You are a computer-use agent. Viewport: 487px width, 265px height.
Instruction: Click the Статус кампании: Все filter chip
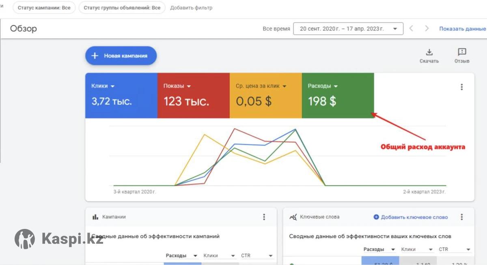(x=44, y=8)
